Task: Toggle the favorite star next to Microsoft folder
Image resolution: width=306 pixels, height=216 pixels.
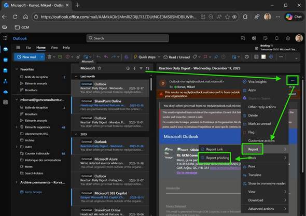Action: [100, 68]
